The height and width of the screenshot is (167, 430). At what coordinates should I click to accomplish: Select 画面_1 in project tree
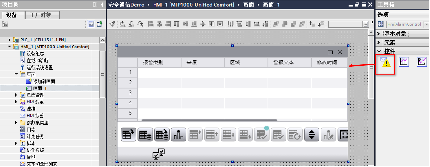click(40, 88)
